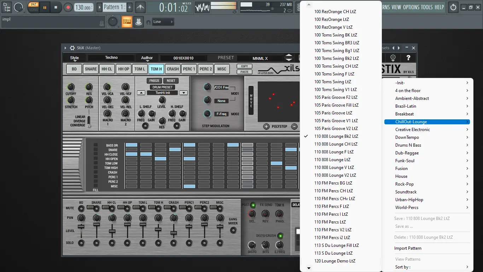Click the tempo field showing 130.000
Image resolution: width=483 pixels, height=272 pixels.
point(84,7)
